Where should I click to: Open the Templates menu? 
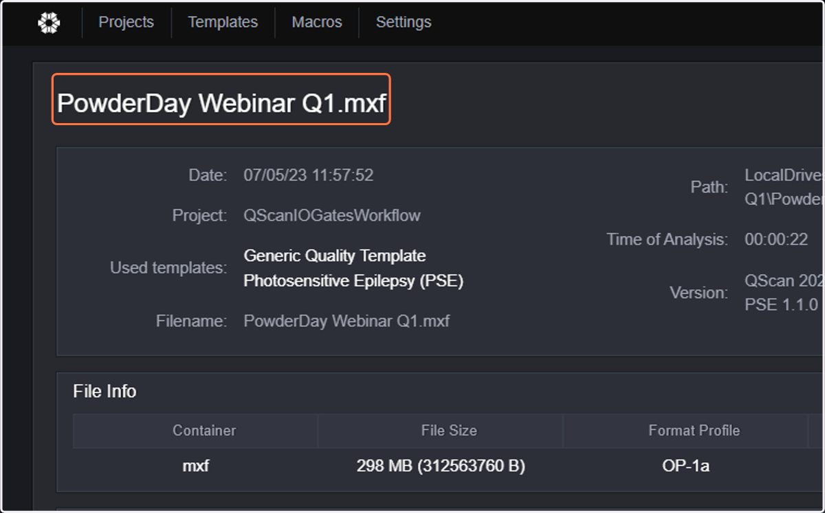coord(223,22)
